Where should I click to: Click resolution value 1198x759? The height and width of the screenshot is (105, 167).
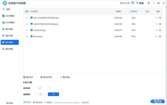[118, 24]
